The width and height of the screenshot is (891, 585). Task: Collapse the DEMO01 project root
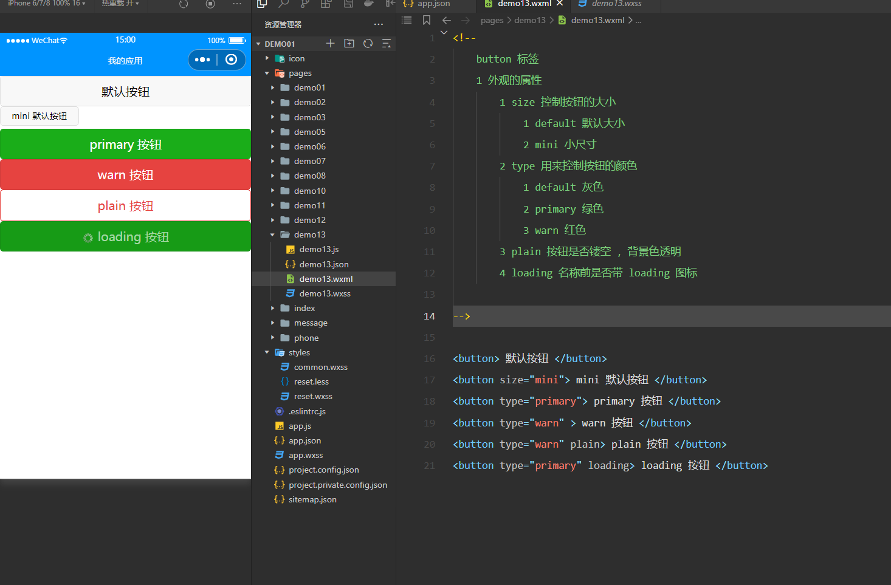click(x=258, y=44)
